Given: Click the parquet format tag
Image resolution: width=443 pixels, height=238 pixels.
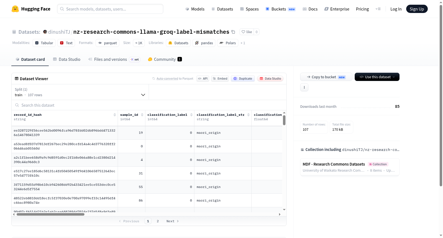Looking at the screenshot, I should coord(107,43).
